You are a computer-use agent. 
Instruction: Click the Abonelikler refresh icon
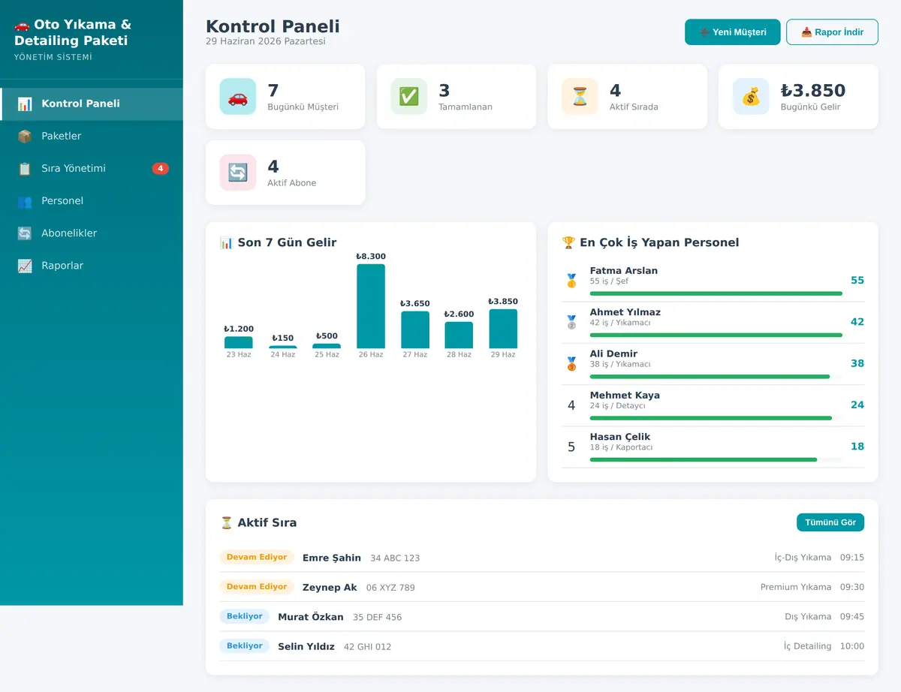pos(25,233)
